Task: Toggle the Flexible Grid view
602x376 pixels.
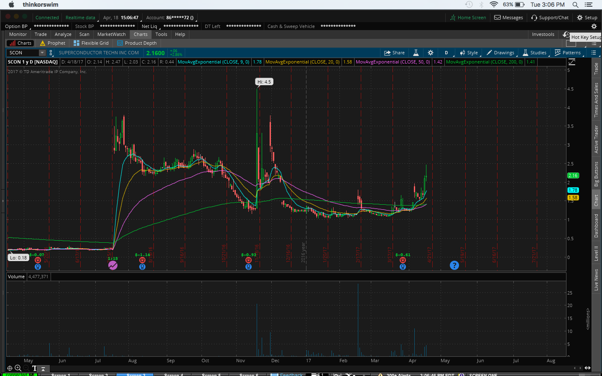Action: (91, 43)
